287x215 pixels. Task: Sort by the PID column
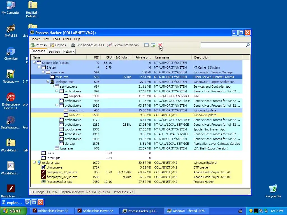[94, 57]
